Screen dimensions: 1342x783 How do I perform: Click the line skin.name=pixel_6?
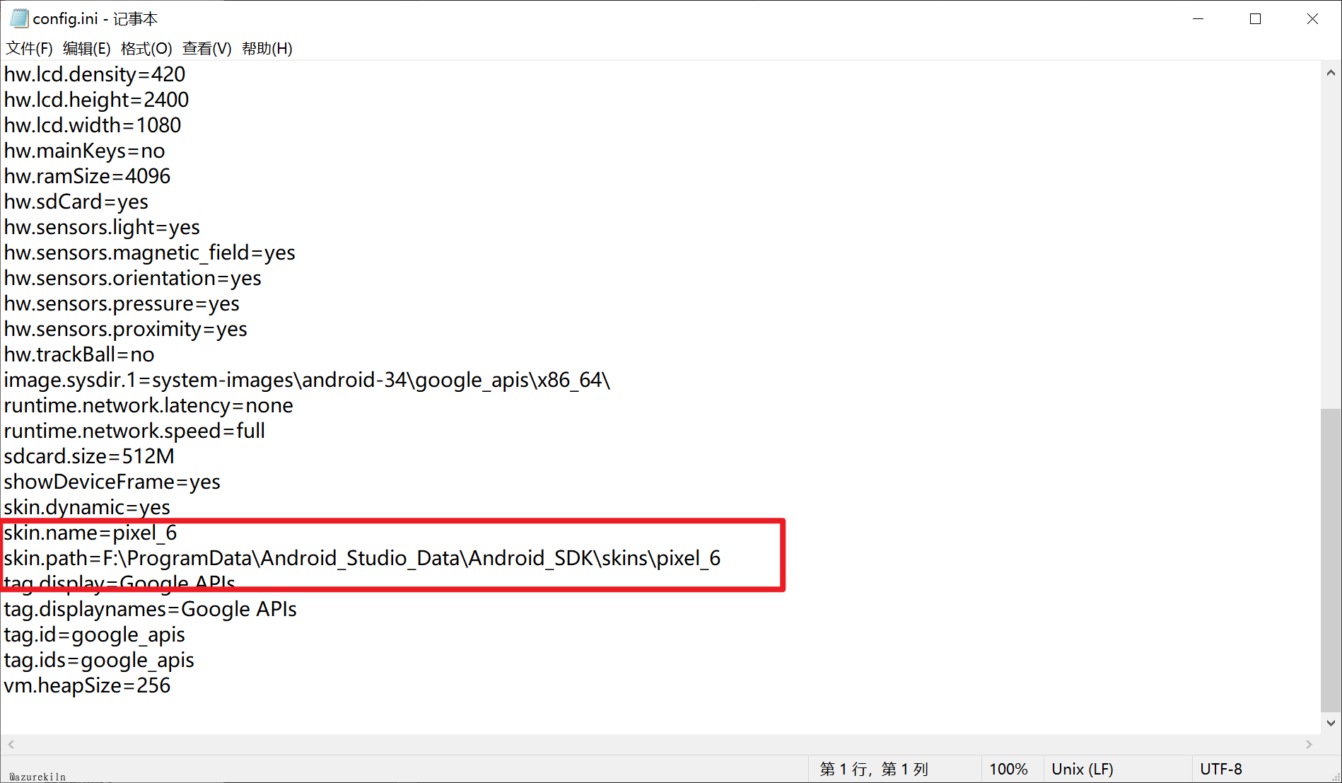pos(91,533)
